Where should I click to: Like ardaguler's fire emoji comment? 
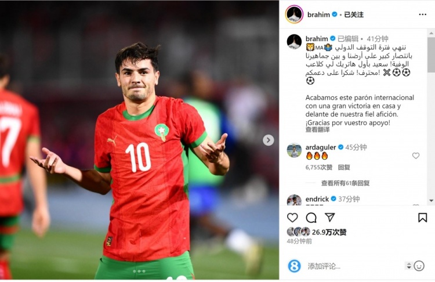click(416, 156)
